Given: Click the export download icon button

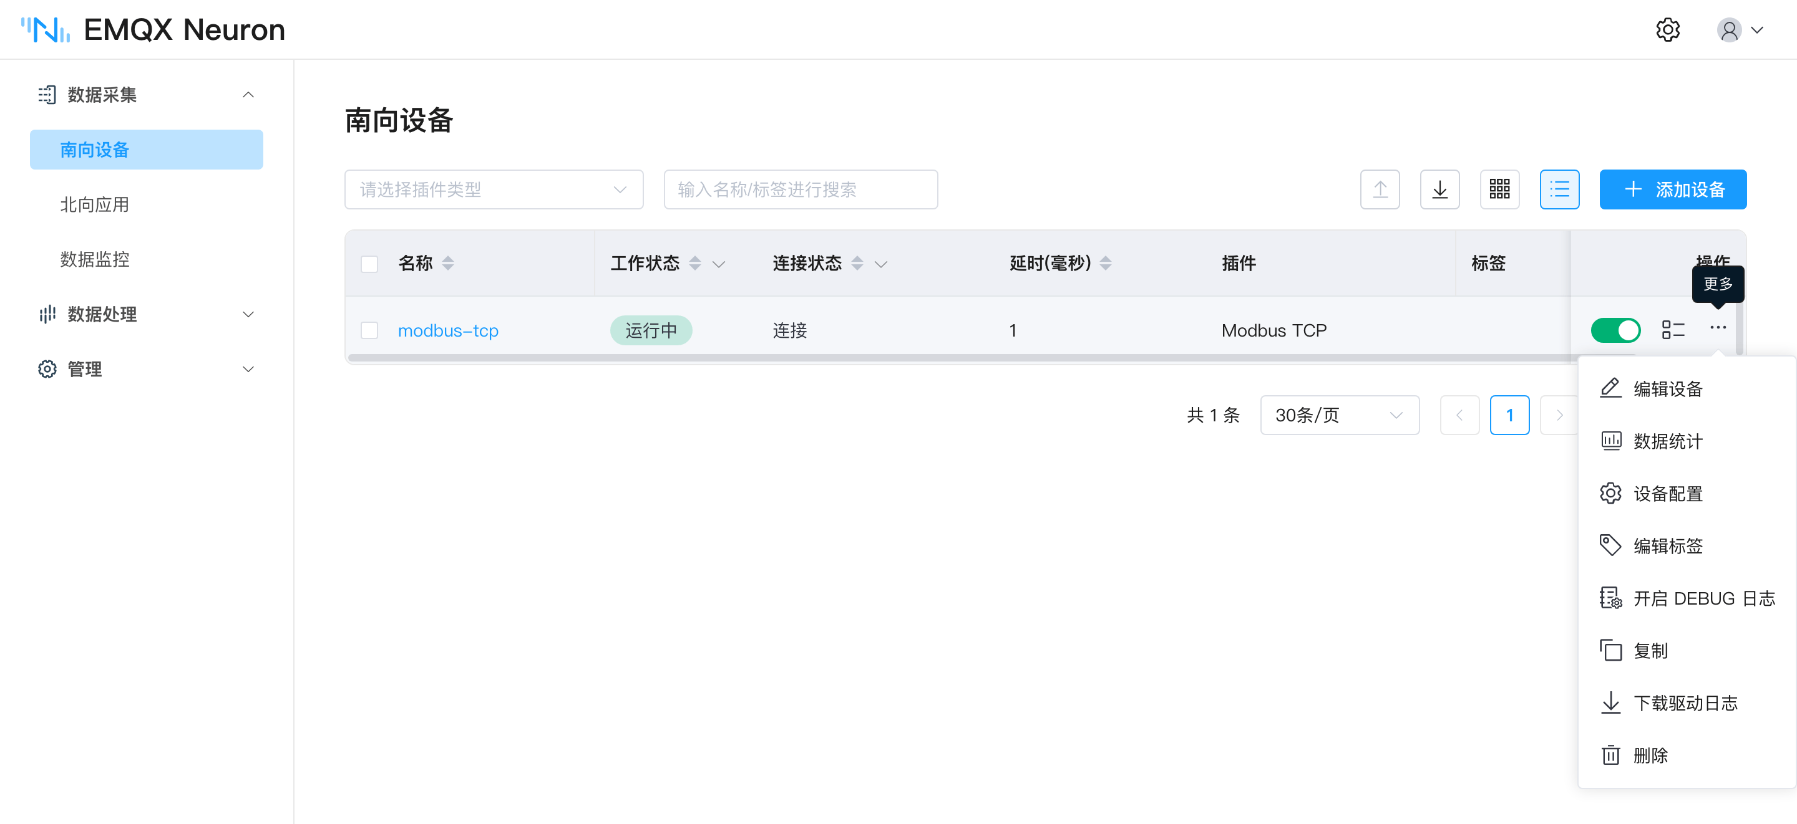Looking at the screenshot, I should 1440,189.
